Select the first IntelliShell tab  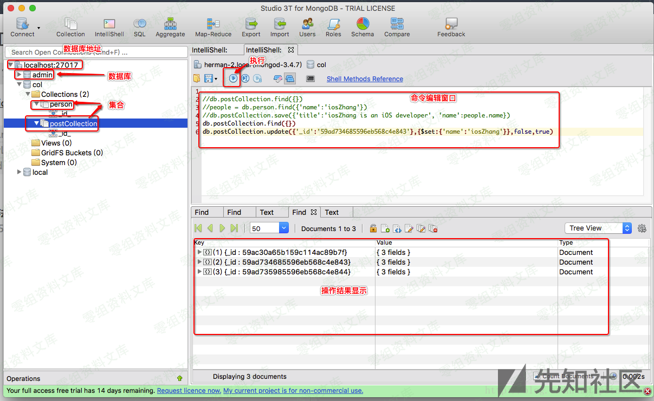tap(209, 50)
